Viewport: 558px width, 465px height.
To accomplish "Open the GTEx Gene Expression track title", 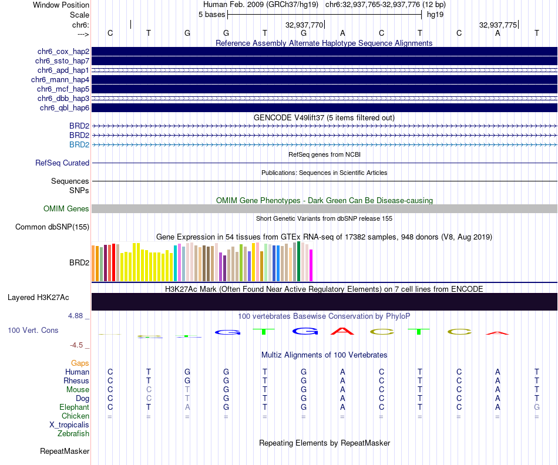I will [x=324, y=237].
